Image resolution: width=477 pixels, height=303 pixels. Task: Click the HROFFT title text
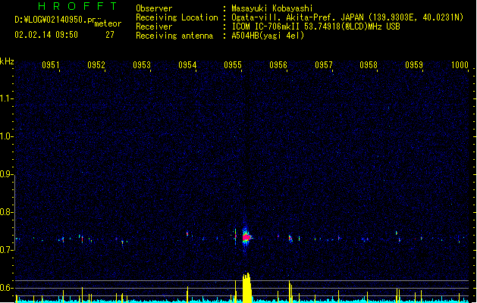[x=77, y=6]
